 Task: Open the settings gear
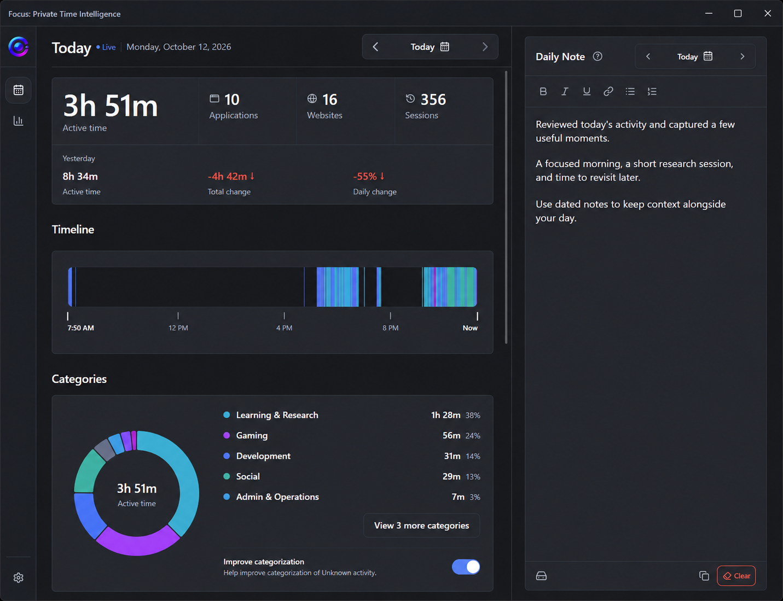pos(19,577)
